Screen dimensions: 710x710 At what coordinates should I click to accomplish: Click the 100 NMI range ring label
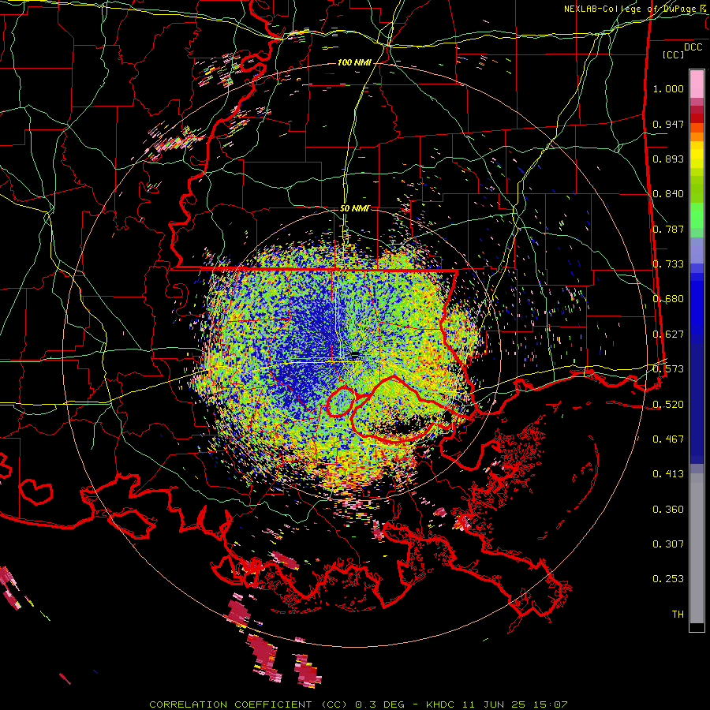tap(354, 62)
